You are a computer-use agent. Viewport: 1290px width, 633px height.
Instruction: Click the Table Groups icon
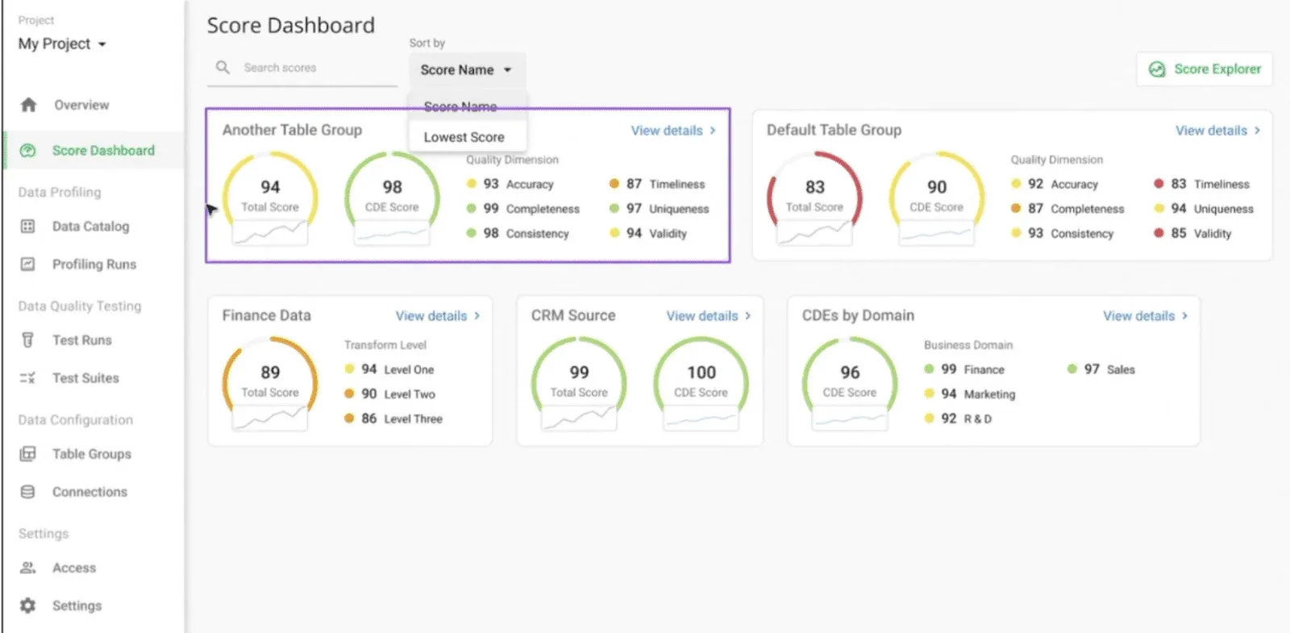(28, 454)
